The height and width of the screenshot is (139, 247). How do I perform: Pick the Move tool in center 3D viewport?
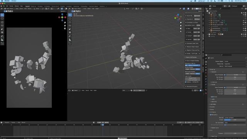(70, 22)
